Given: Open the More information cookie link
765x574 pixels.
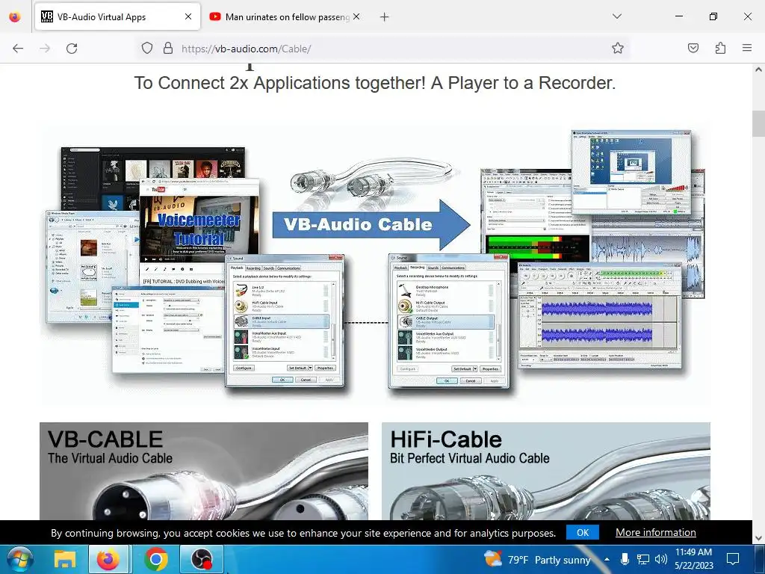Looking at the screenshot, I should point(656,532).
